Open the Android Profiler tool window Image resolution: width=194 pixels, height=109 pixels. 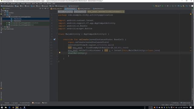[x=25, y=103]
